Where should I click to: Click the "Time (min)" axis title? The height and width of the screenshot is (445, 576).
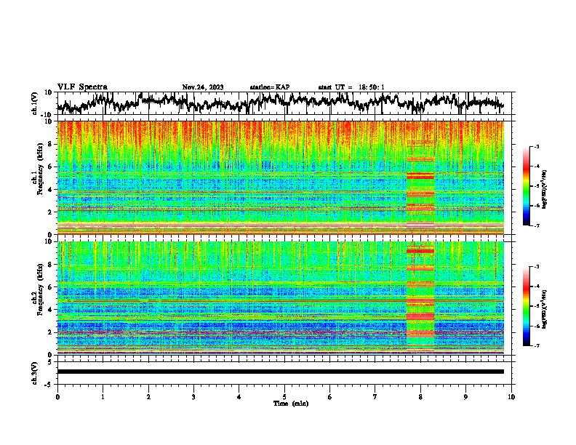tap(291, 404)
